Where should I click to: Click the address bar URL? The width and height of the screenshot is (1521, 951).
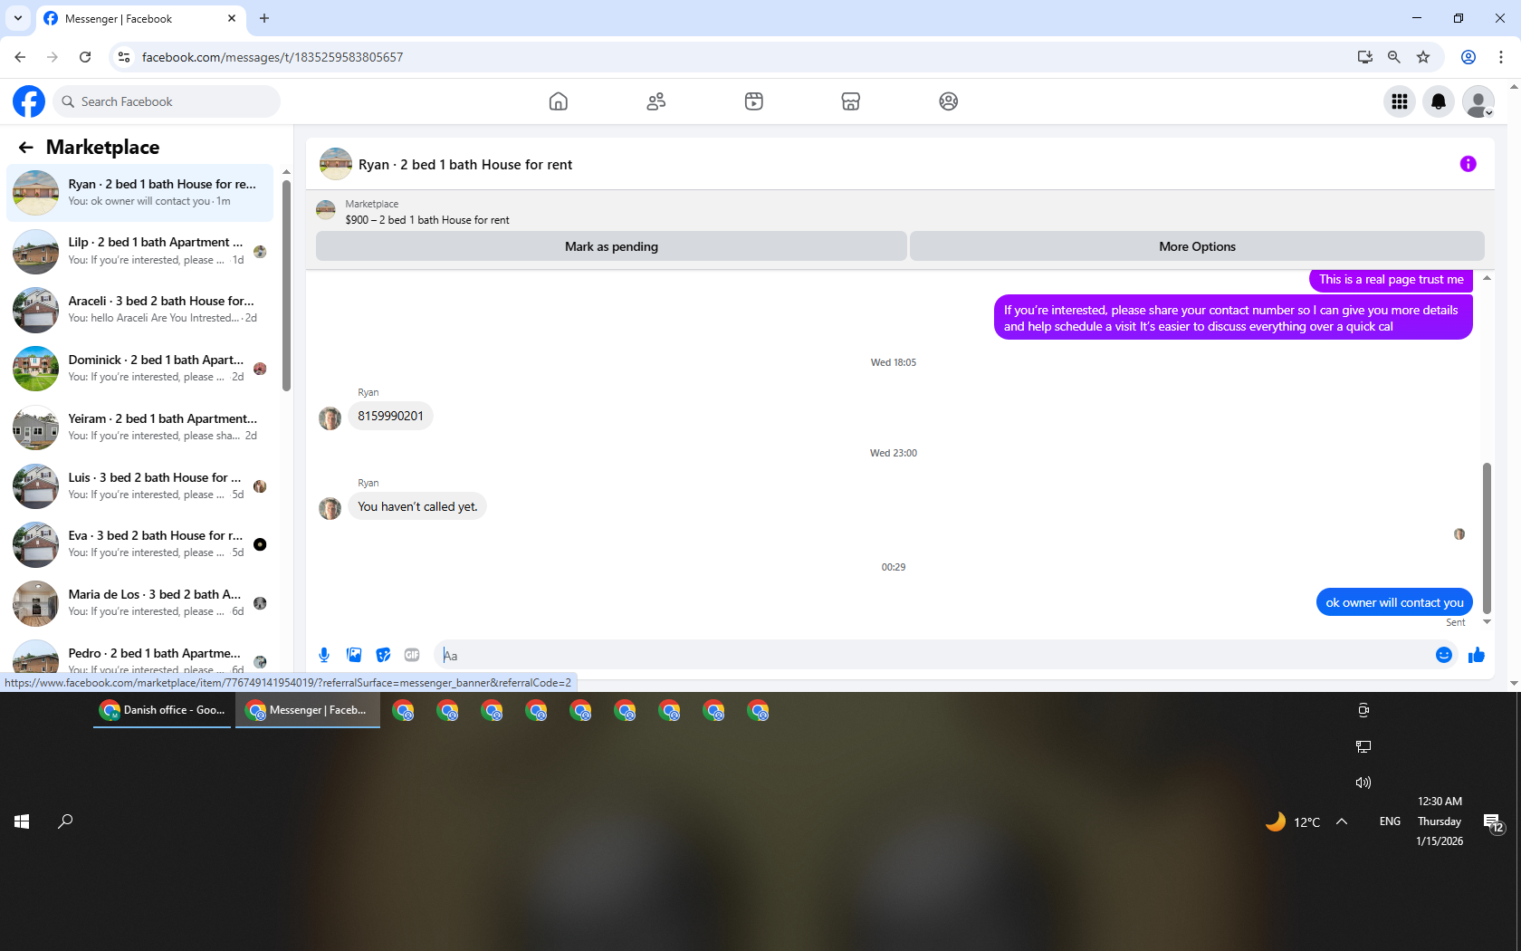point(273,57)
